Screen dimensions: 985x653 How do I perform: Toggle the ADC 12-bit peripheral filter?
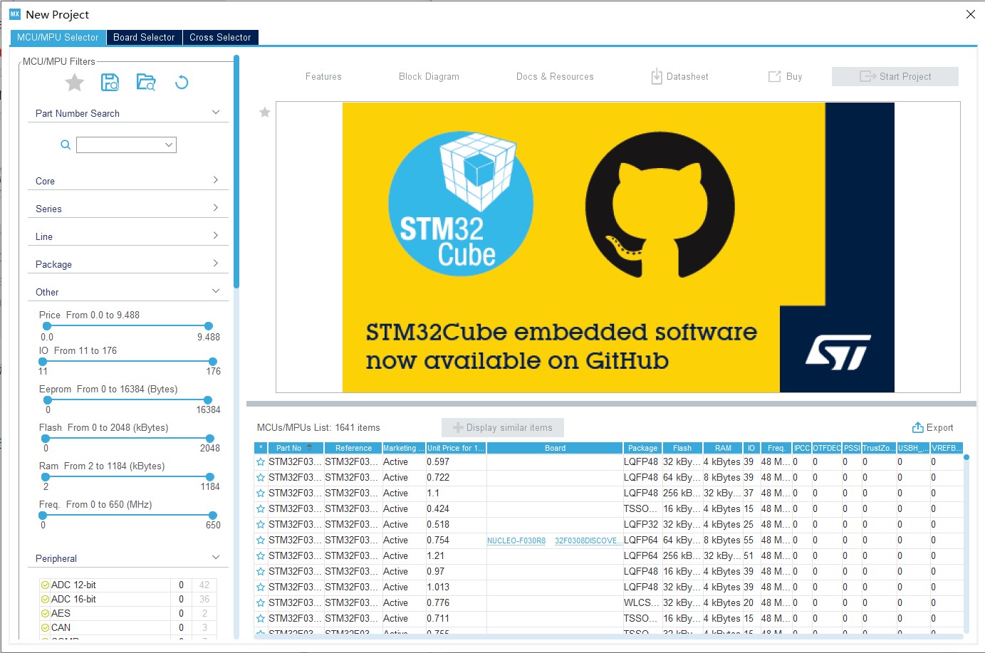(46, 585)
